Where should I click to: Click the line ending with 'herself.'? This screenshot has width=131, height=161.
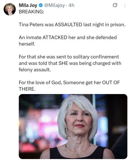27,44
